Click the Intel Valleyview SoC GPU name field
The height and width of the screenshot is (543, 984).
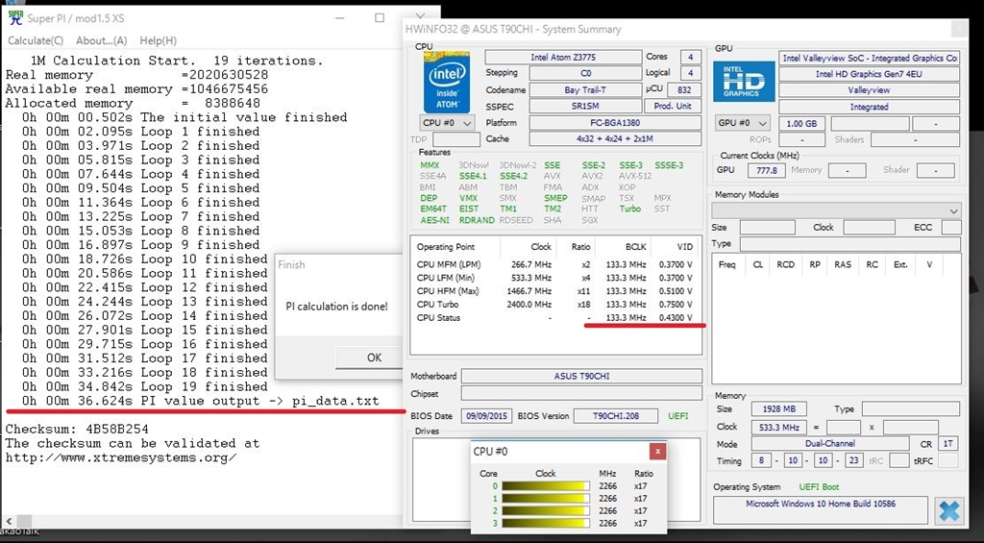tap(869, 58)
